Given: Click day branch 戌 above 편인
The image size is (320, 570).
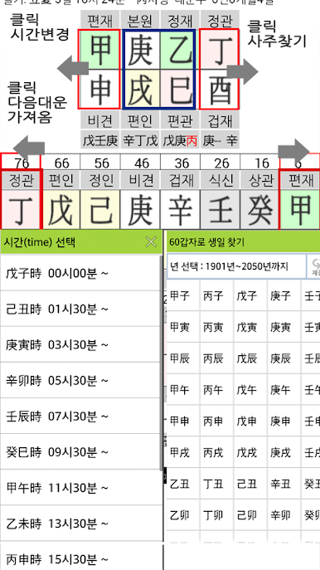Looking at the screenshot, I should coord(140,89).
